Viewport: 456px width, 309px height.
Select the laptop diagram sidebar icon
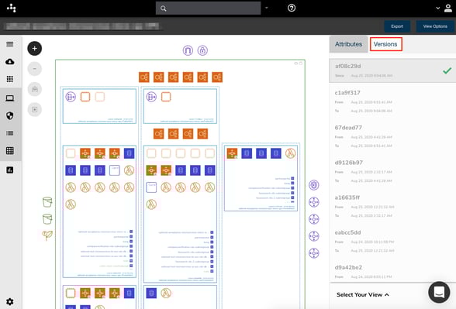click(10, 98)
